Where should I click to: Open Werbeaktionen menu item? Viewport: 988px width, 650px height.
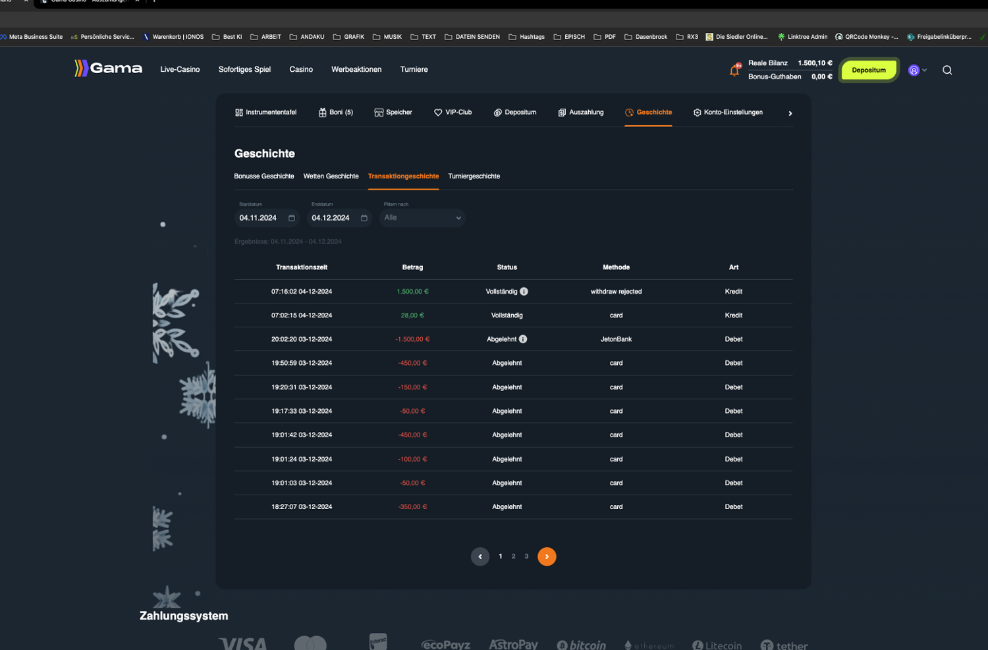(356, 69)
